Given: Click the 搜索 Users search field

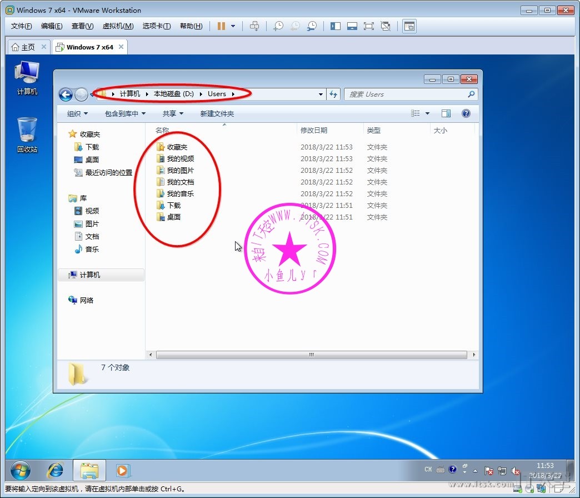Looking at the screenshot, I should (406, 94).
